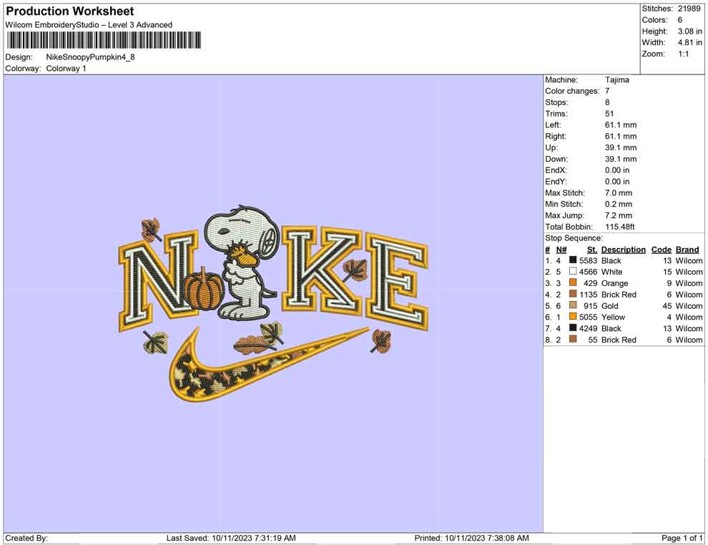Click the Page 1 of 1 indicator

point(682,538)
